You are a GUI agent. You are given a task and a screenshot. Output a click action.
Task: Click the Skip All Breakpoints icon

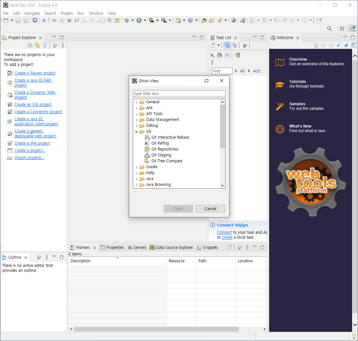[44, 20]
